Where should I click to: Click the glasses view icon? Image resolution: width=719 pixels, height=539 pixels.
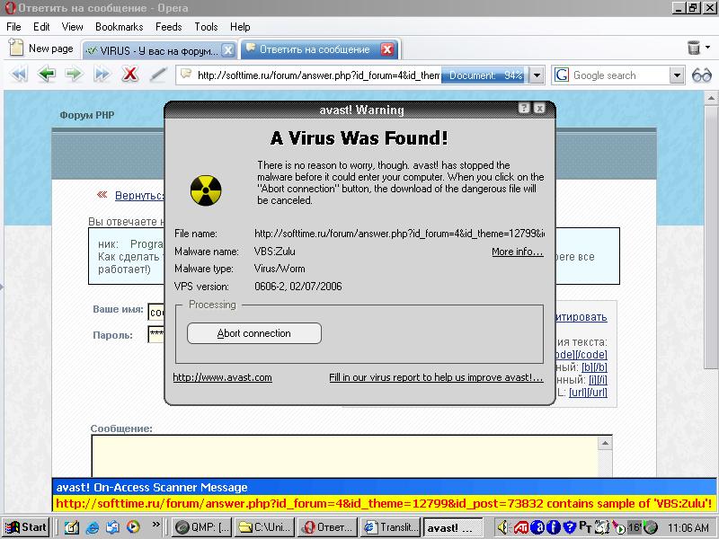click(x=702, y=75)
